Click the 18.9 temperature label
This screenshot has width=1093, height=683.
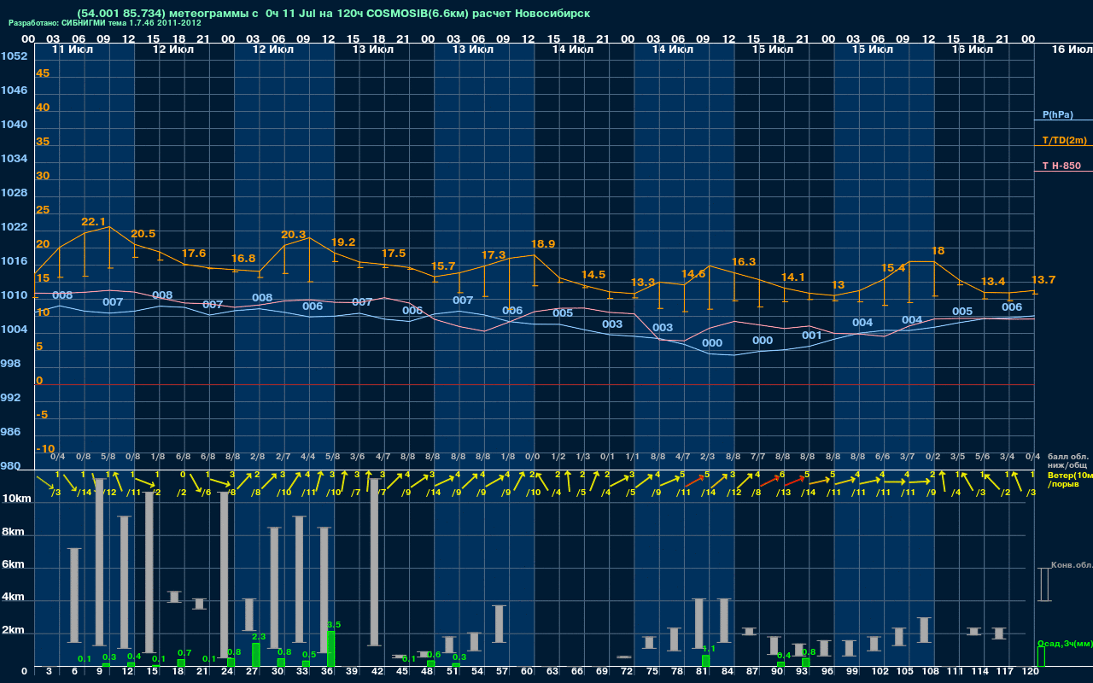tap(543, 244)
